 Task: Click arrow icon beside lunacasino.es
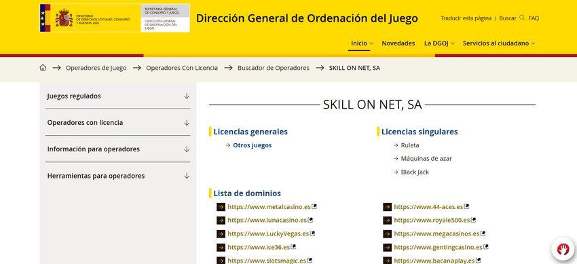[221, 221]
